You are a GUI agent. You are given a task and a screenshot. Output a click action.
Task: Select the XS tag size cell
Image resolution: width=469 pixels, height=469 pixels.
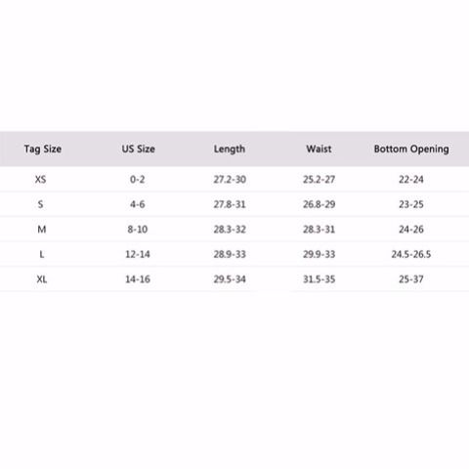(41, 179)
